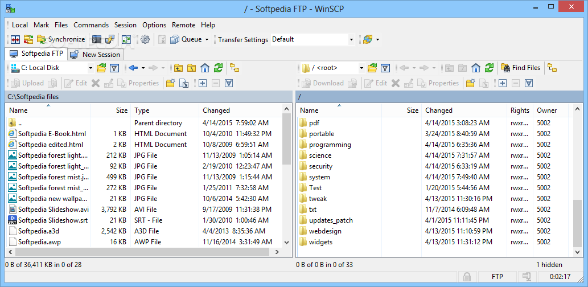Screen dimensions: 588x287
Task: Show the remote directory tree icon
Action: point(552,68)
